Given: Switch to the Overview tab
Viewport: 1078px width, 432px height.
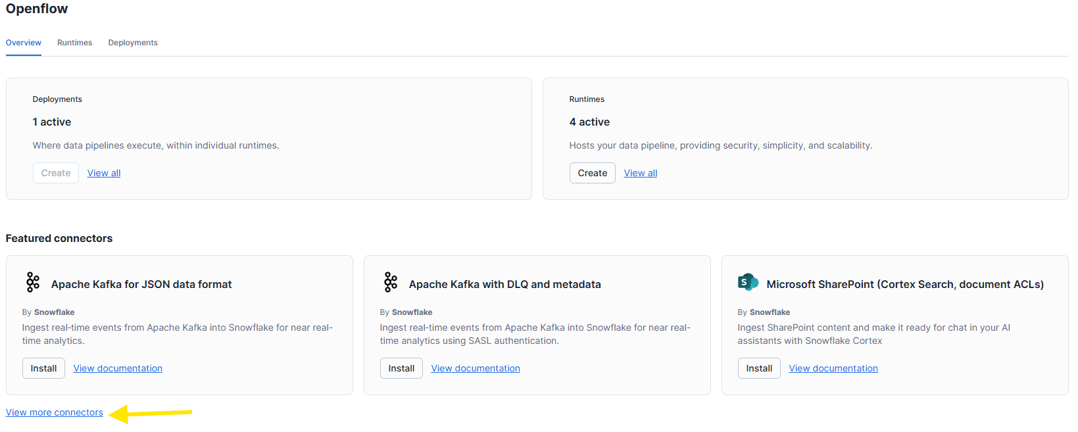Looking at the screenshot, I should [x=24, y=43].
